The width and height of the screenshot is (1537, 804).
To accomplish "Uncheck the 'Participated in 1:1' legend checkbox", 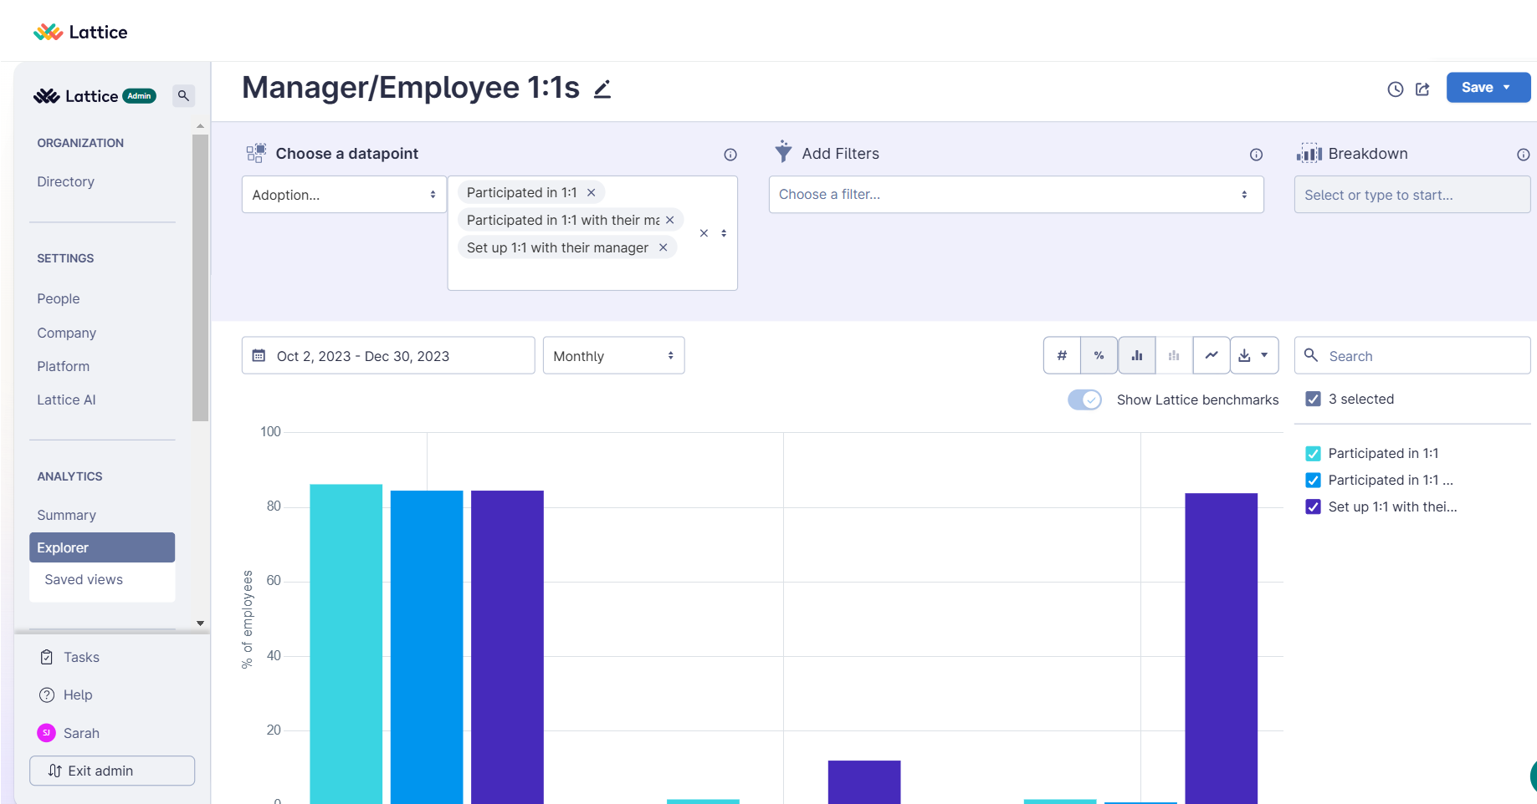I will pyautogui.click(x=1313, y=453).
